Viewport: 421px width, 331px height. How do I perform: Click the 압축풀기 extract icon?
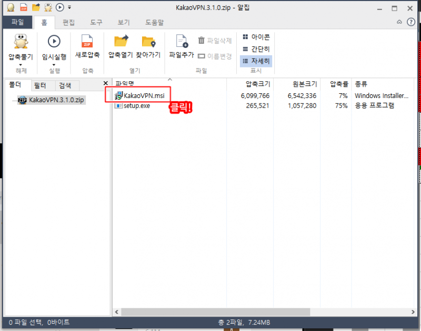coord(21,42)
